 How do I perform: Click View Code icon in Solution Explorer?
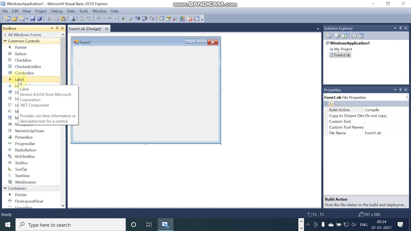click(x=354, y=36)
